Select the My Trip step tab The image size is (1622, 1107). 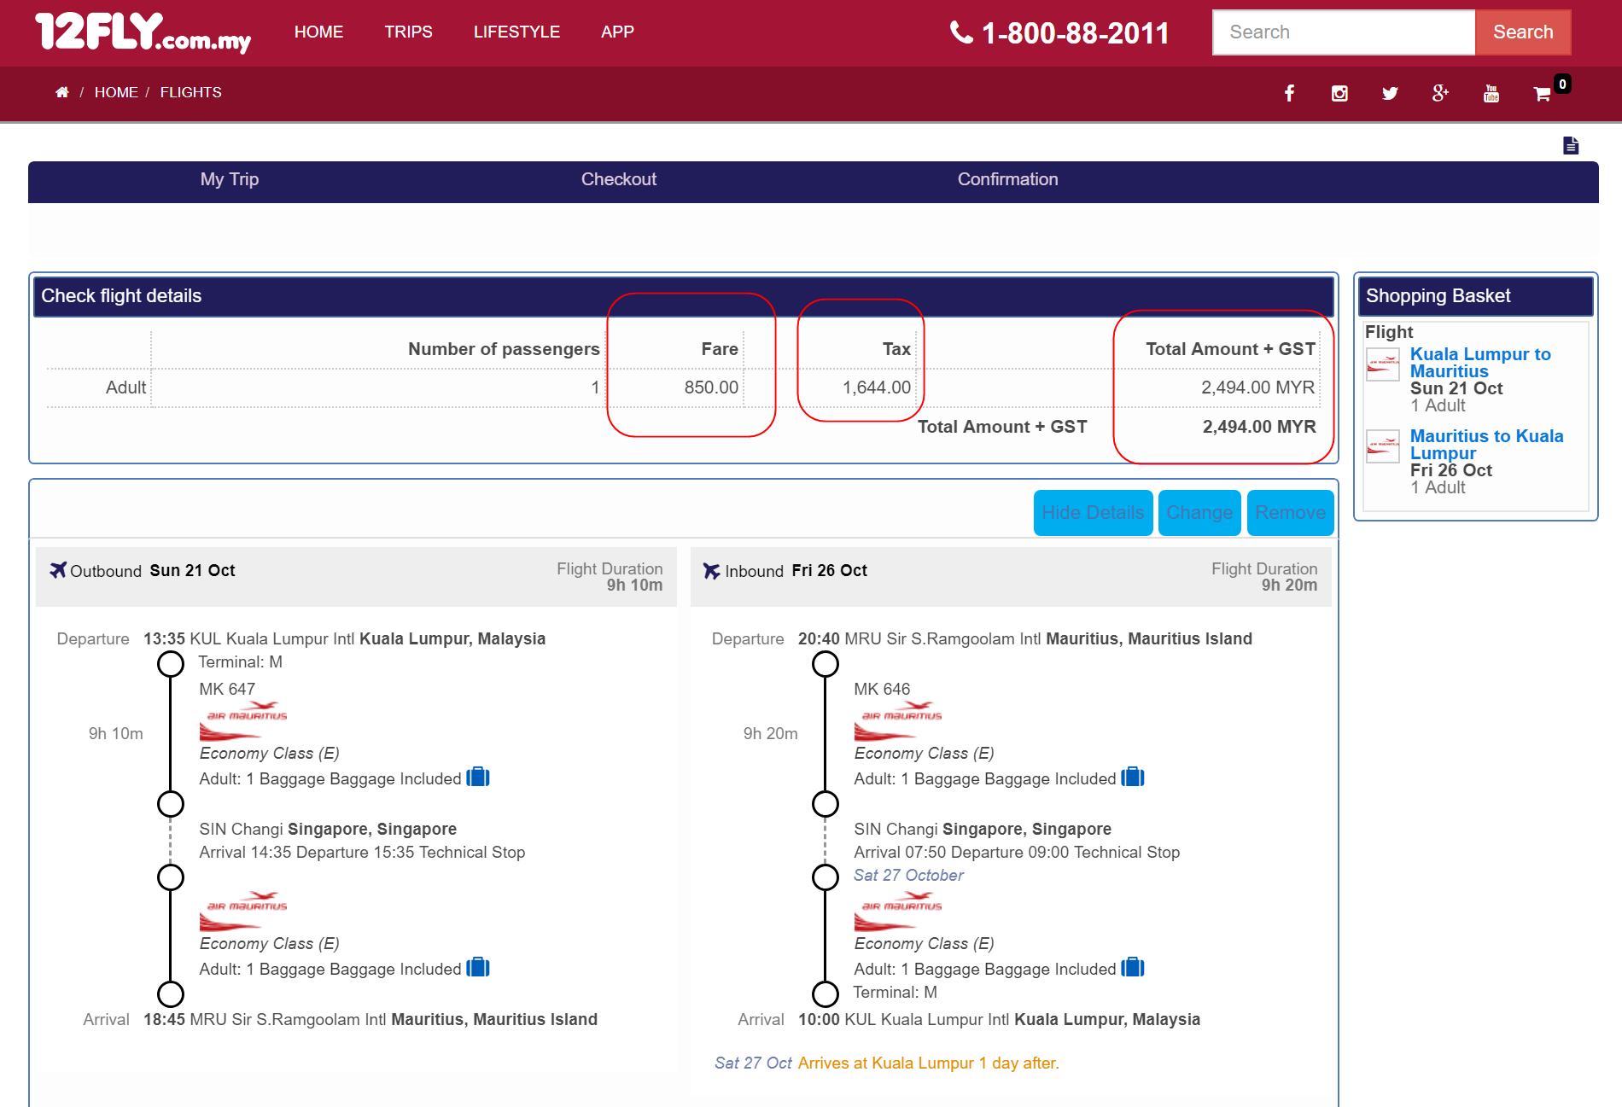(x=229, y=179)
